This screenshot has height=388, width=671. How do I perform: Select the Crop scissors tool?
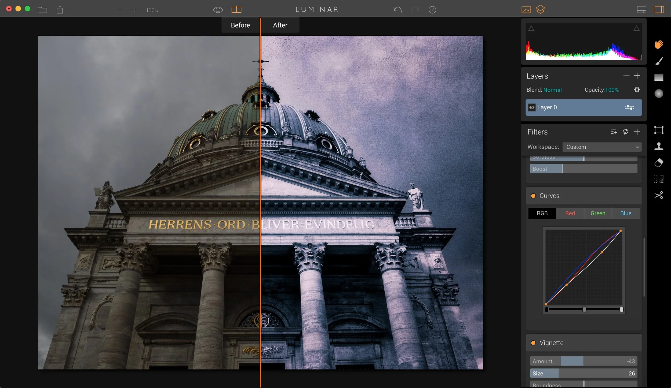coord(659,195)
